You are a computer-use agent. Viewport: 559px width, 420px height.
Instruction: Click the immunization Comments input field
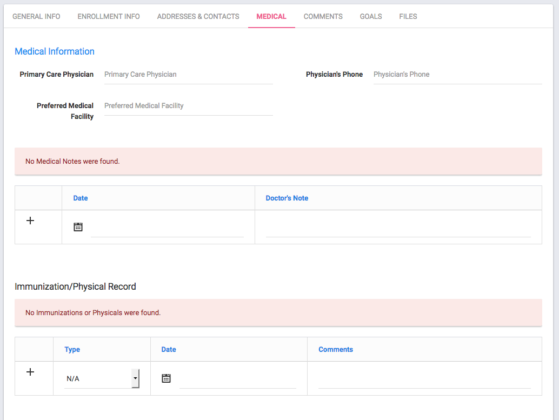424,381
